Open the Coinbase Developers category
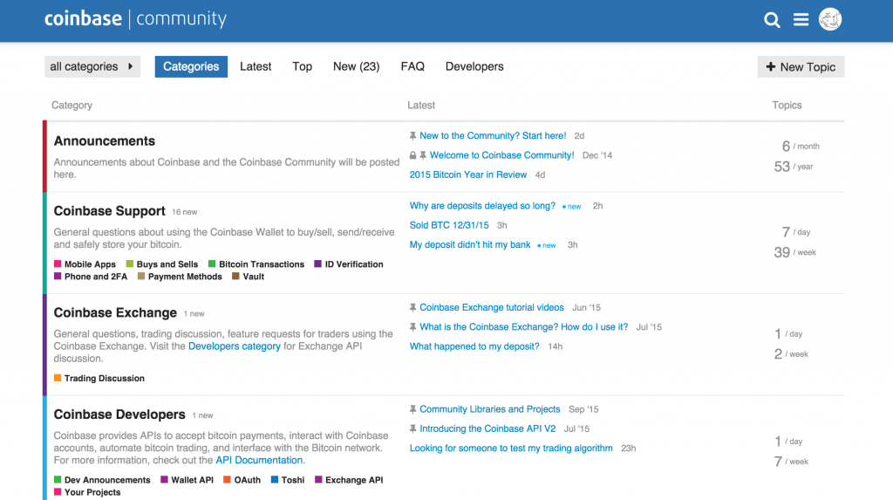Image resolution: width=893 pixels, height=500 pixels. (x=119, y=414)
